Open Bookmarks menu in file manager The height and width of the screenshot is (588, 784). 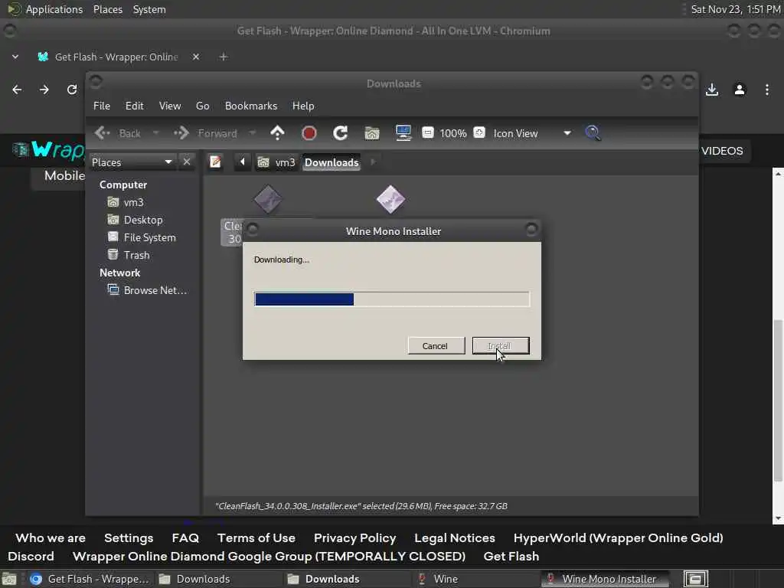point(251,106)
